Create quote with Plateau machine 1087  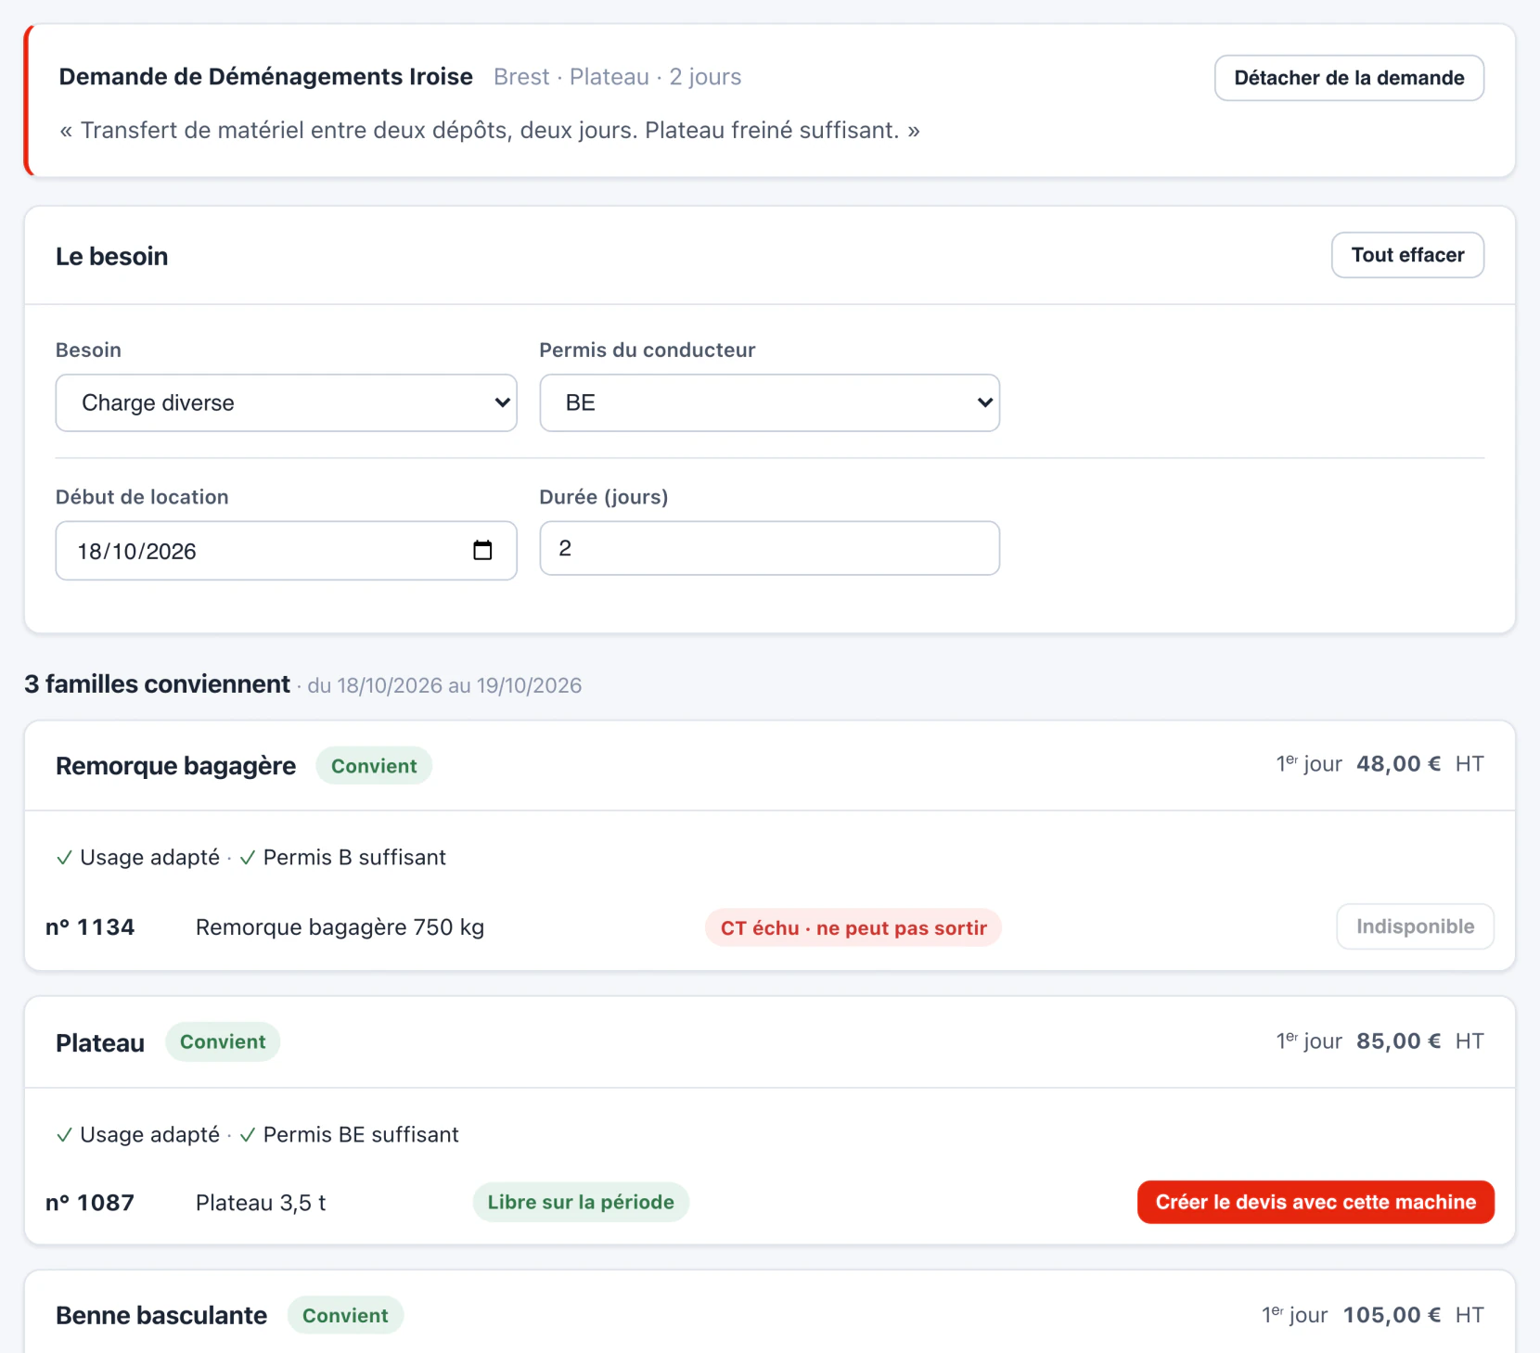tap(1315, 1202)
